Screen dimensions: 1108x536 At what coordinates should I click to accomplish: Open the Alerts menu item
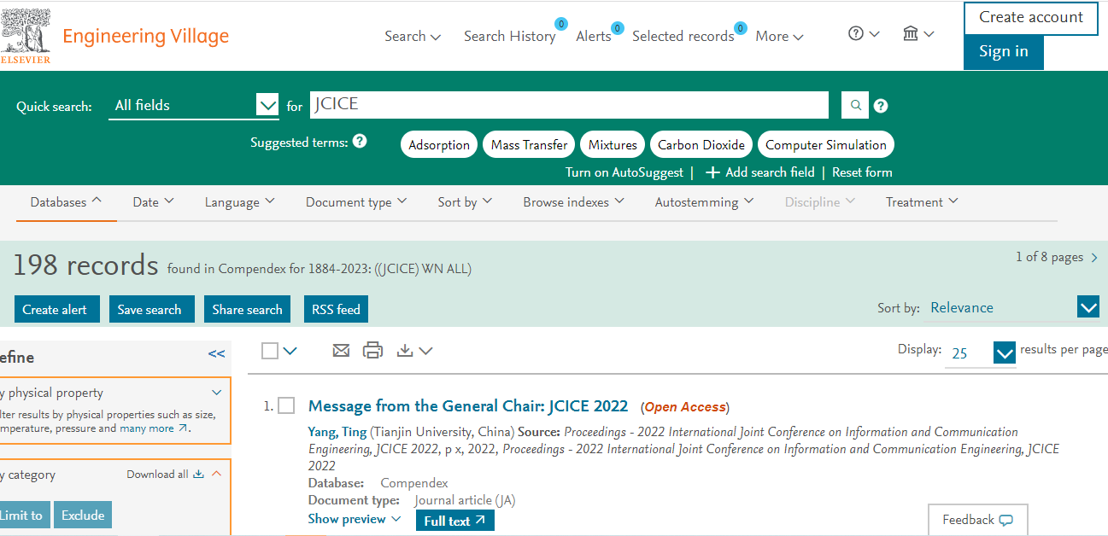tap(594, 36)
